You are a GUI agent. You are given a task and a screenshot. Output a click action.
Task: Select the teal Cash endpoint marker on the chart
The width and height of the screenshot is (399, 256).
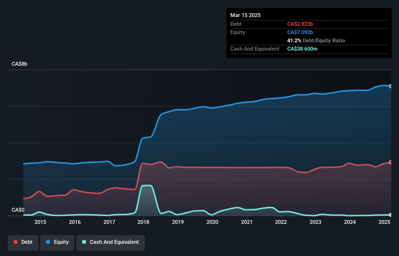click(391, 215)
